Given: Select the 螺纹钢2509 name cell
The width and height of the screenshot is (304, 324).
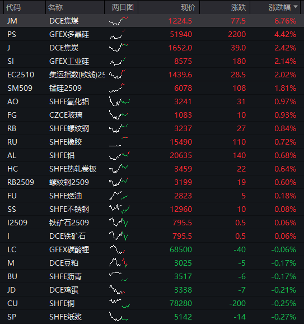Looking at the screenshot, I should 69,182.
